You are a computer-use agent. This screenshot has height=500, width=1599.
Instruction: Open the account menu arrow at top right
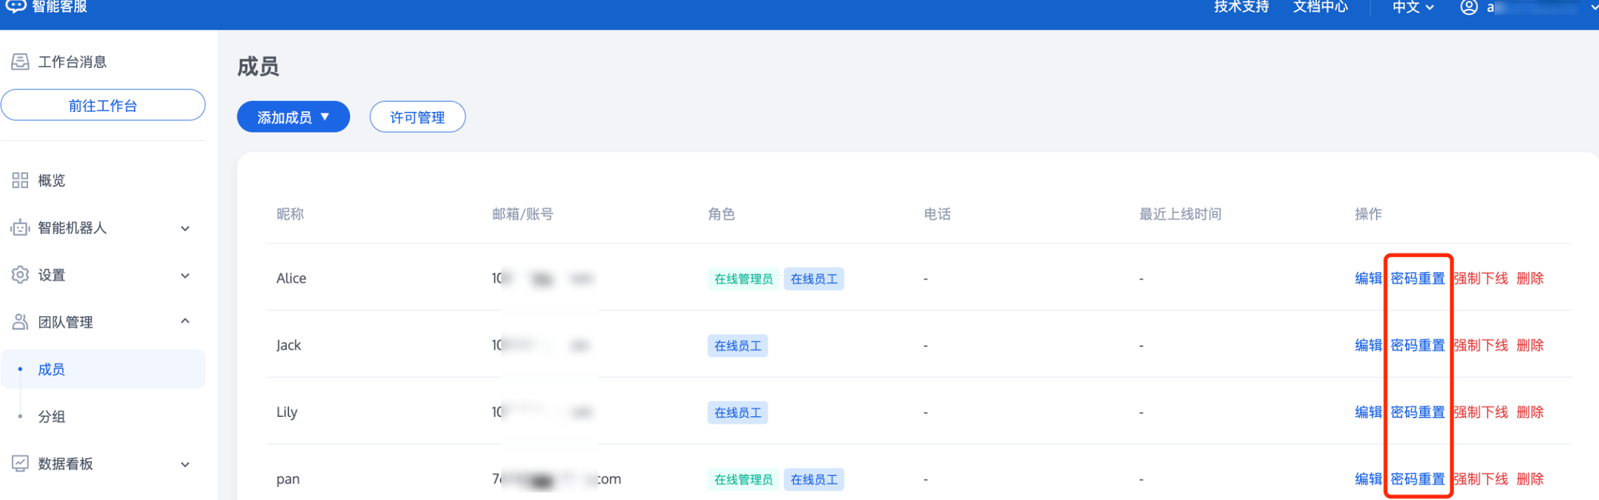(x=1594, y=8)
